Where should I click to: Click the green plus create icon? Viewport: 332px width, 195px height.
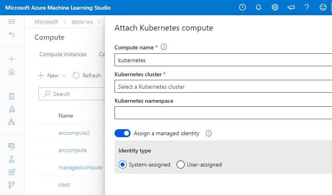click(x=12, y=59)
